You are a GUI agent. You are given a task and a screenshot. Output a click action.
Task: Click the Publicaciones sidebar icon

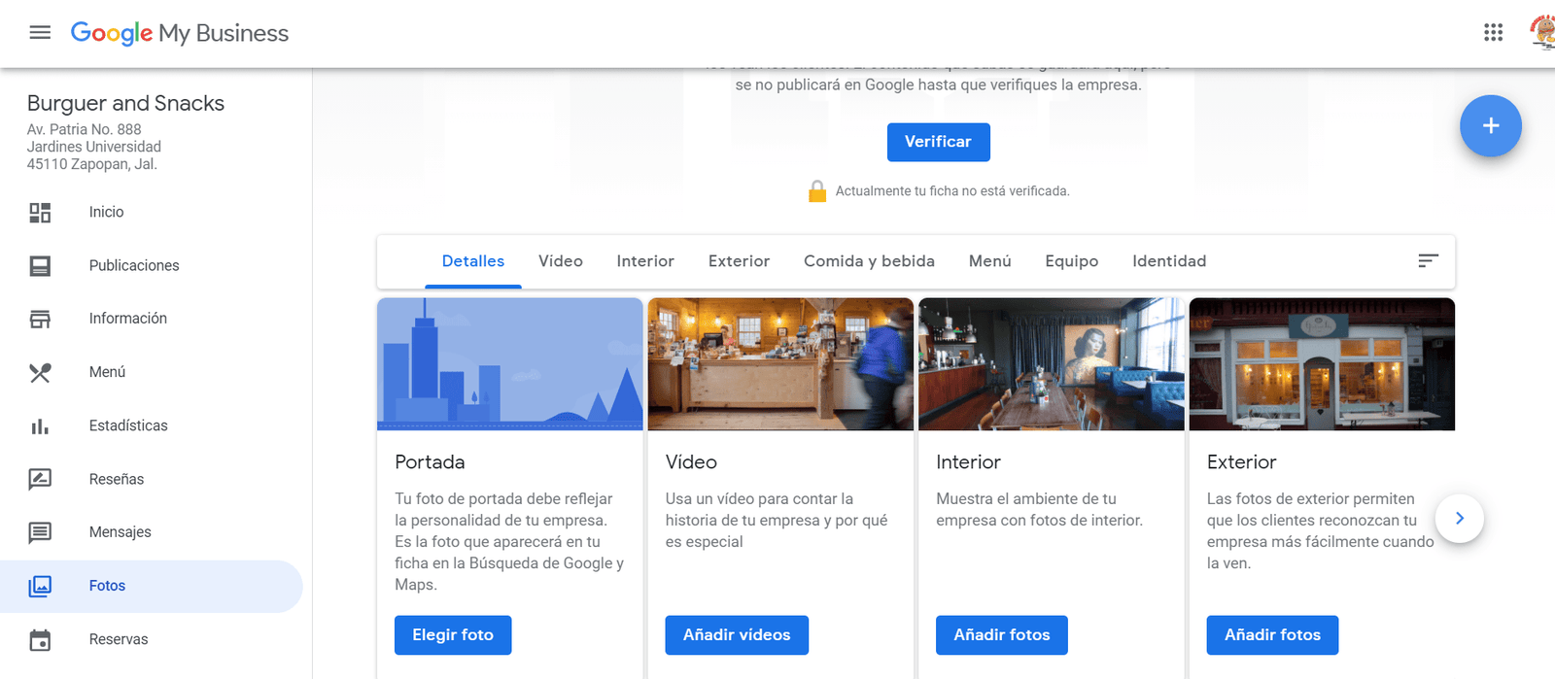coord(40,266)
